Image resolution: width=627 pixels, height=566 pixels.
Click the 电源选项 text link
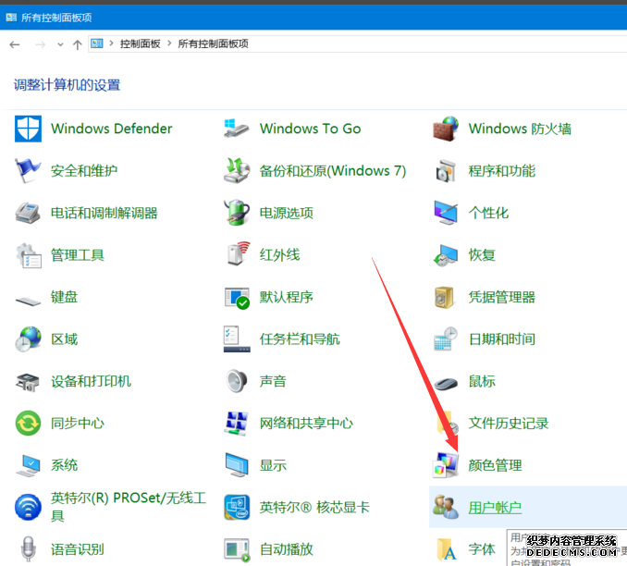click(287, 213)
